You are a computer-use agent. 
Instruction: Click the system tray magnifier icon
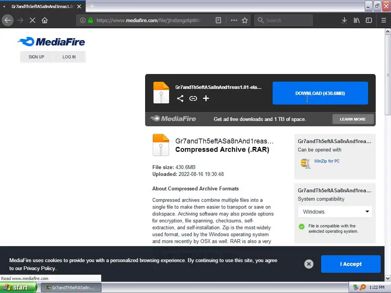[x=363, y=287]
